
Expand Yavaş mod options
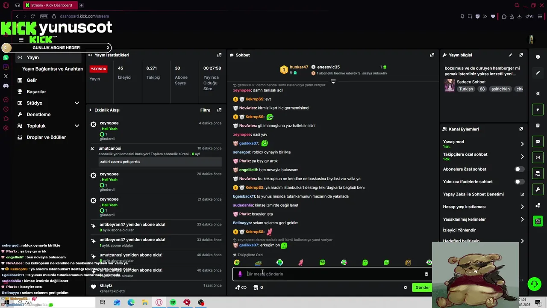pos(522,144)
